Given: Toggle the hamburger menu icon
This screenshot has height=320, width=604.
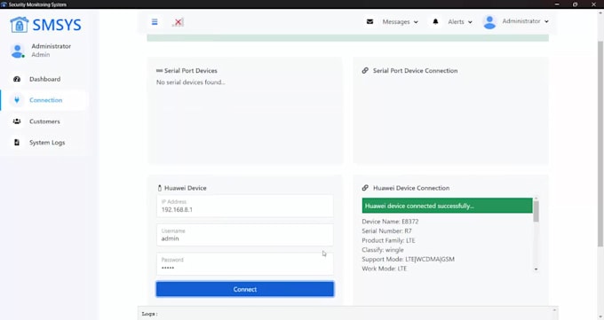Looking at the screenshot, I should pyautogui.click(x=155, y=22).
